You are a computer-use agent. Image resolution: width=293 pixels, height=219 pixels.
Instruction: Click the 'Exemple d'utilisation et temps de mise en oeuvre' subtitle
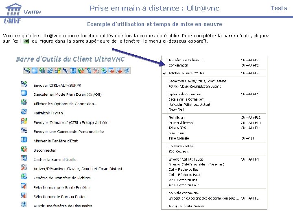pos(155,24)
